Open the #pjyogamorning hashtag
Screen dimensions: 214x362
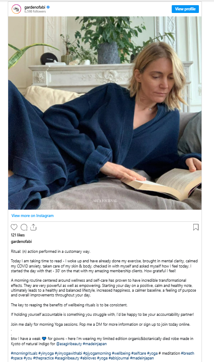coord(97,353)
